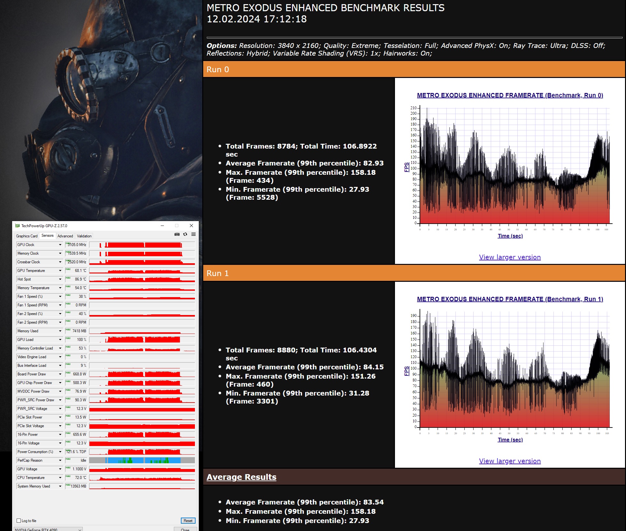
Task: Click the GPU-Z title bar app icon
Action: coord(18,226)
